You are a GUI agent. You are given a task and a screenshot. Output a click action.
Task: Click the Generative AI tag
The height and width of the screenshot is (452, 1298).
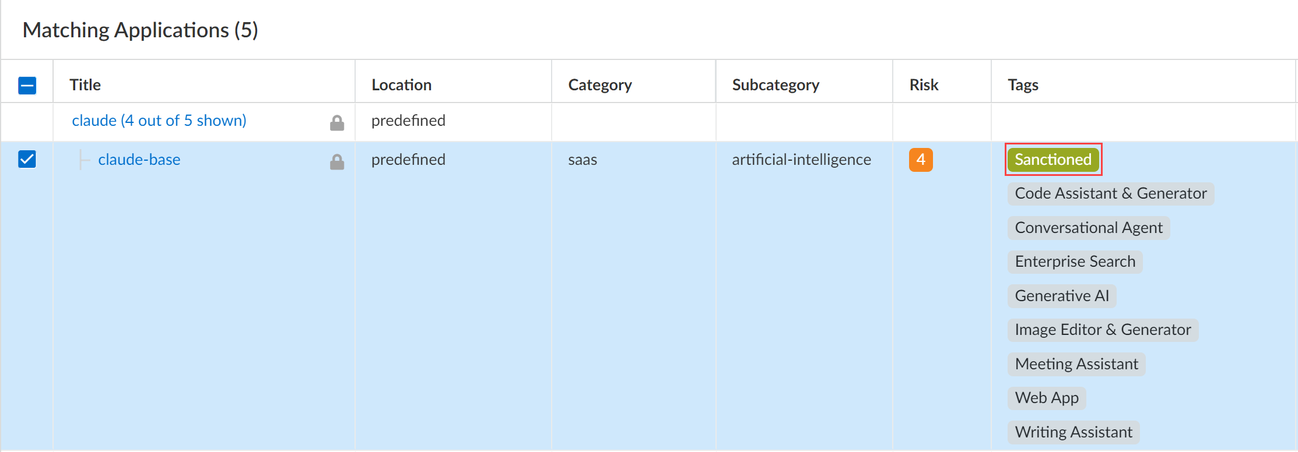tap(1061, 296)
